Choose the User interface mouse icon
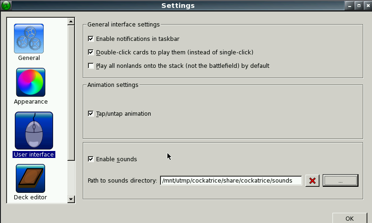Screen dimensions: 372x223 point(34,131)
